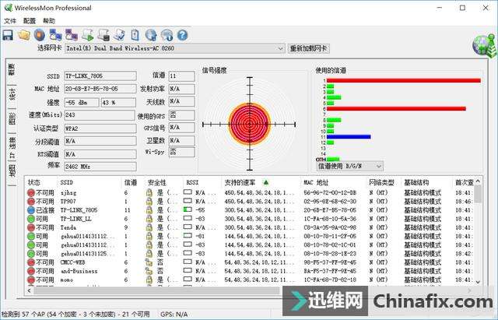
Task: Click the open folder toolbar icon
Action: pyautogui.click(x=23, y=35)
